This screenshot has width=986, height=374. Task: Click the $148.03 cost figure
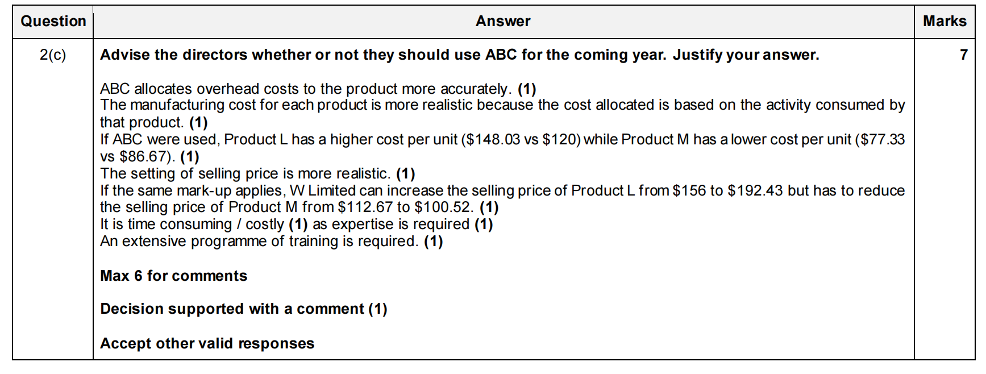click(x=493, y=140)
